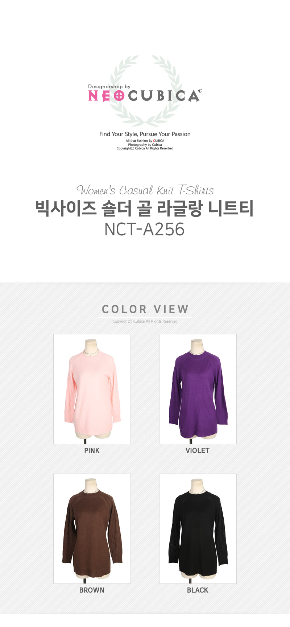Click the registered trademark symbol by CUBICA
The width and height of the screenshot is (290, 627).
click(200, 91)
